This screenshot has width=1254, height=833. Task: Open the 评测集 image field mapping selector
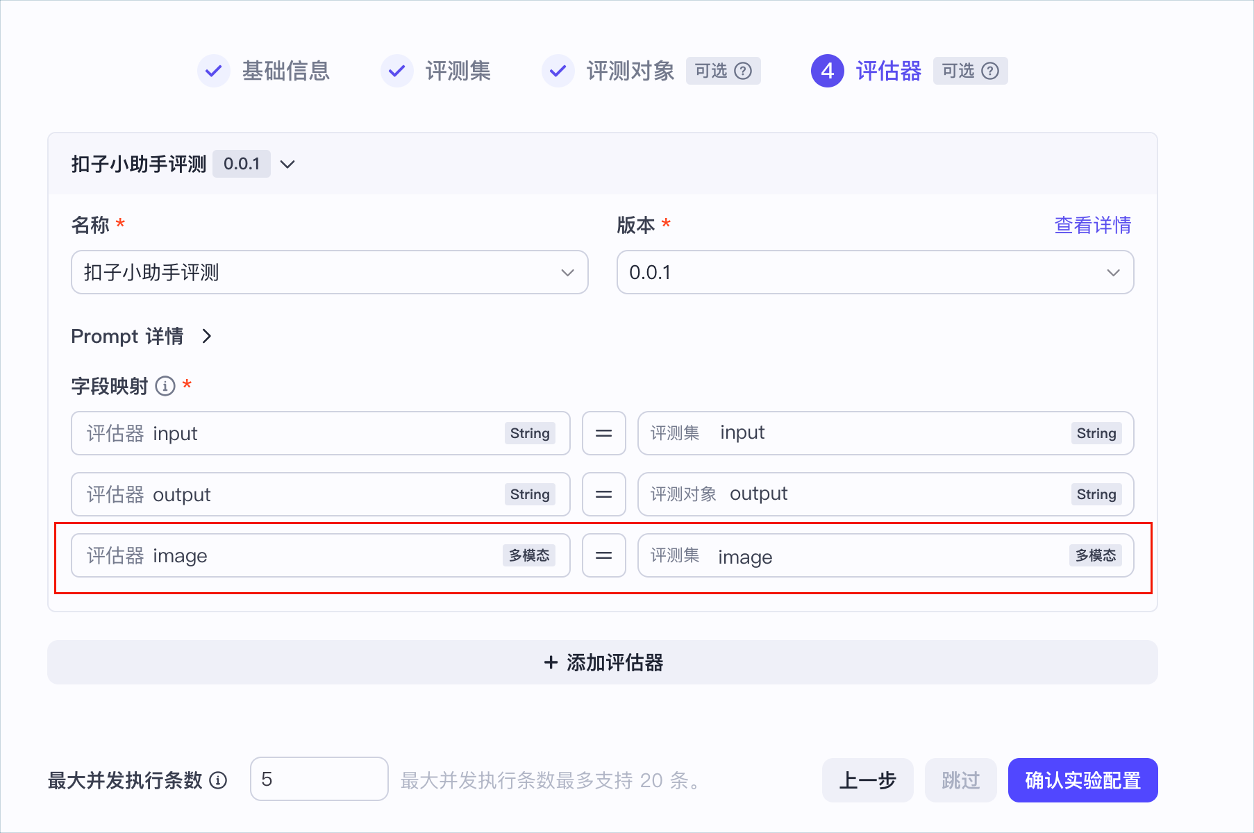(886, 555)
